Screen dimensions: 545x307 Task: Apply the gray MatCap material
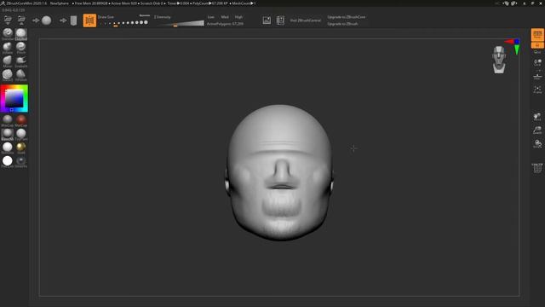8,120
